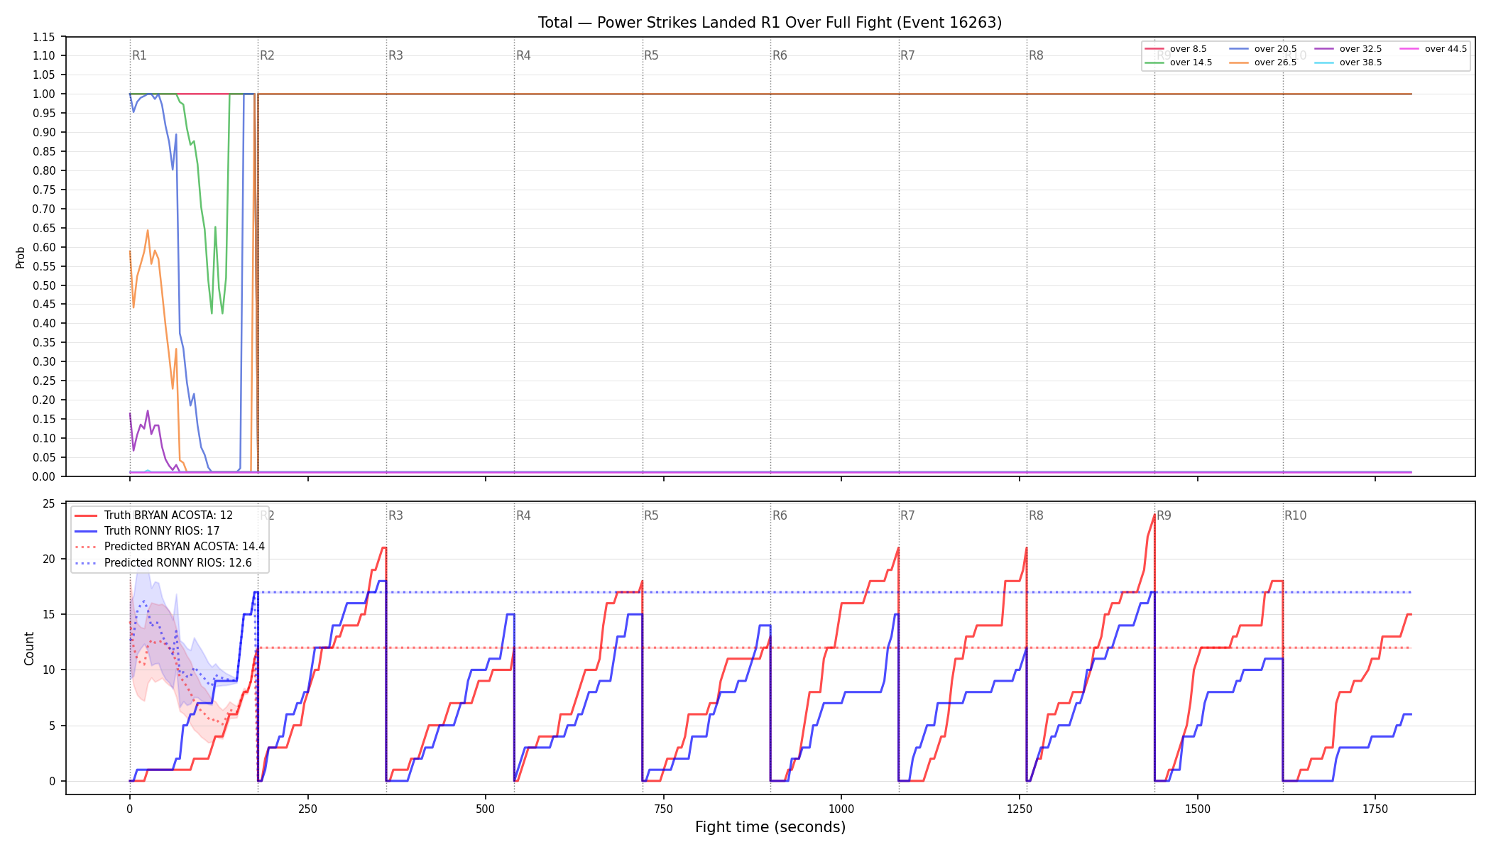Screen dimensions: 1491x852
Task: Select the 'over 20.5' legend entry
Action: coord(1262,49)
